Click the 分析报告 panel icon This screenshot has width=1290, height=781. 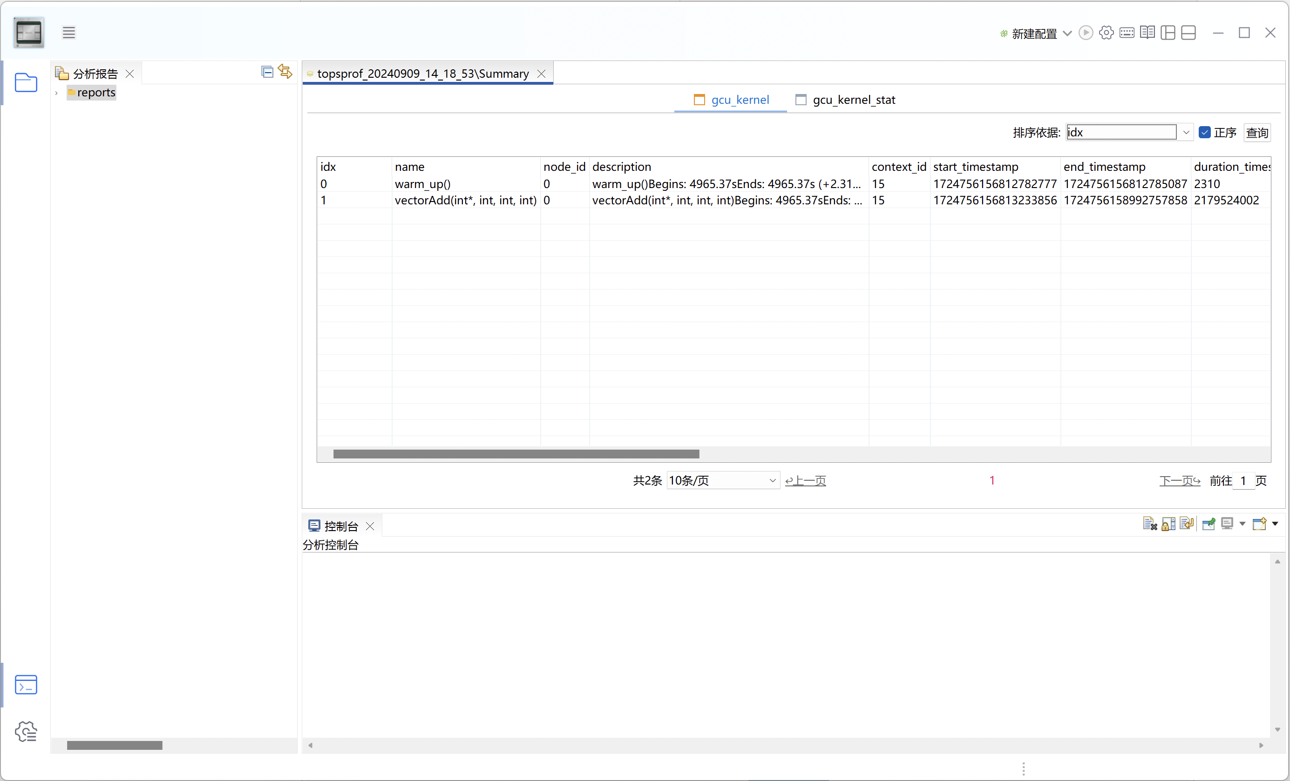62,73
